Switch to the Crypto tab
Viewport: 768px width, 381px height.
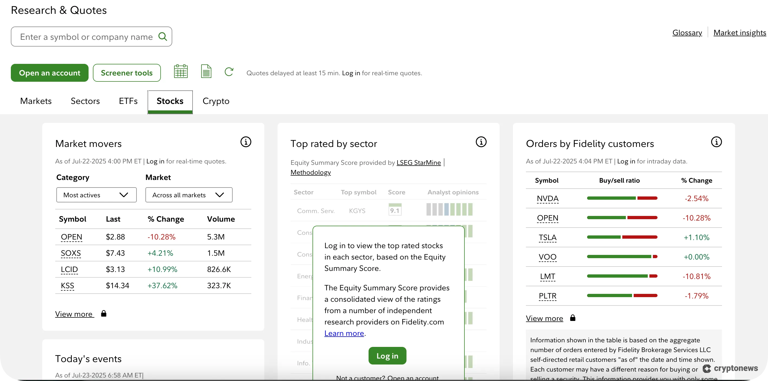click(x=216, y=101)
